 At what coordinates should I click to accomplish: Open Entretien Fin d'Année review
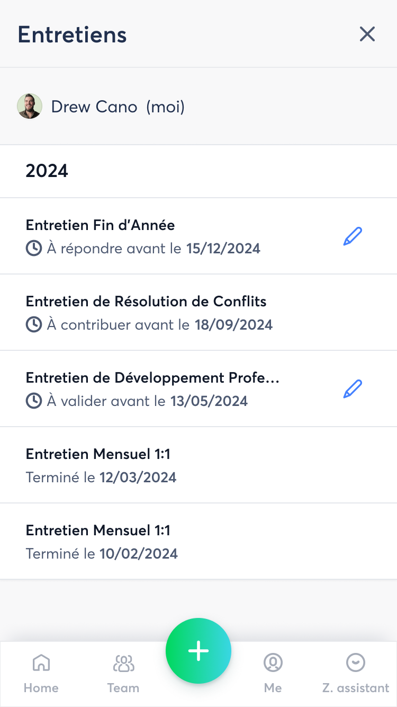(101, 225)
